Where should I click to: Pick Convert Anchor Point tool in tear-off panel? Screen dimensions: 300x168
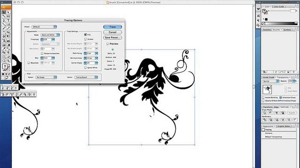(16, 88)
